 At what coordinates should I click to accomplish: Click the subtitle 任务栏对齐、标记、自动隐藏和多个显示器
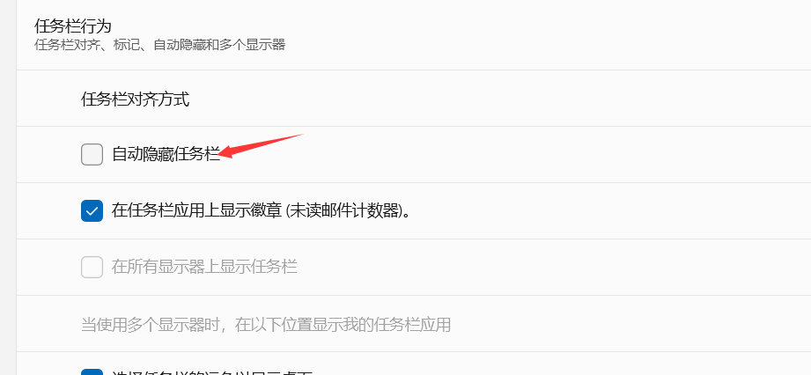pyautogui.click(x=159, y=45)
